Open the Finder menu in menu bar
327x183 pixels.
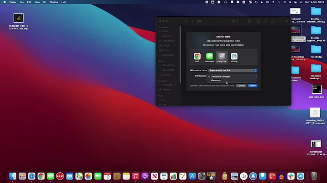tap(13, 2)
